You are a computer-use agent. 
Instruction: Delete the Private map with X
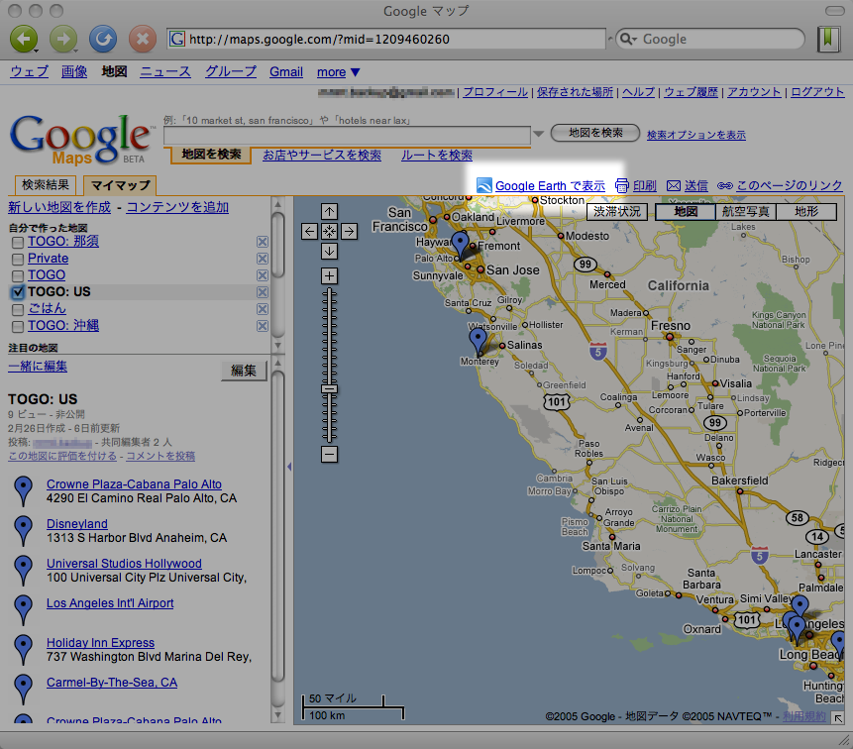(x=263, y=259)
